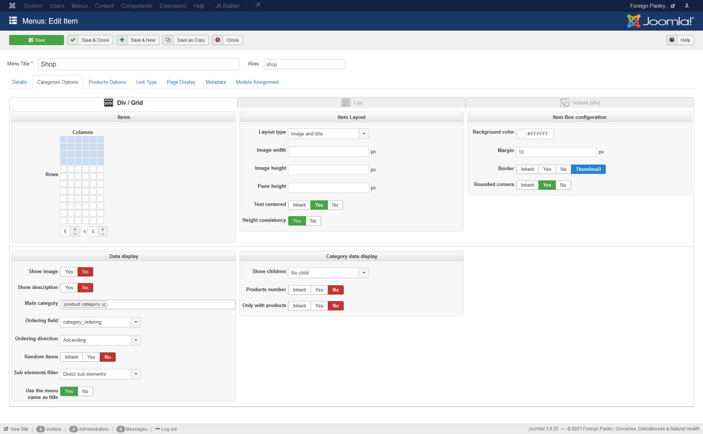Open the Menus menu
Image resolution: width=703 pixels, height=434 pixels.
pos(79,6)
